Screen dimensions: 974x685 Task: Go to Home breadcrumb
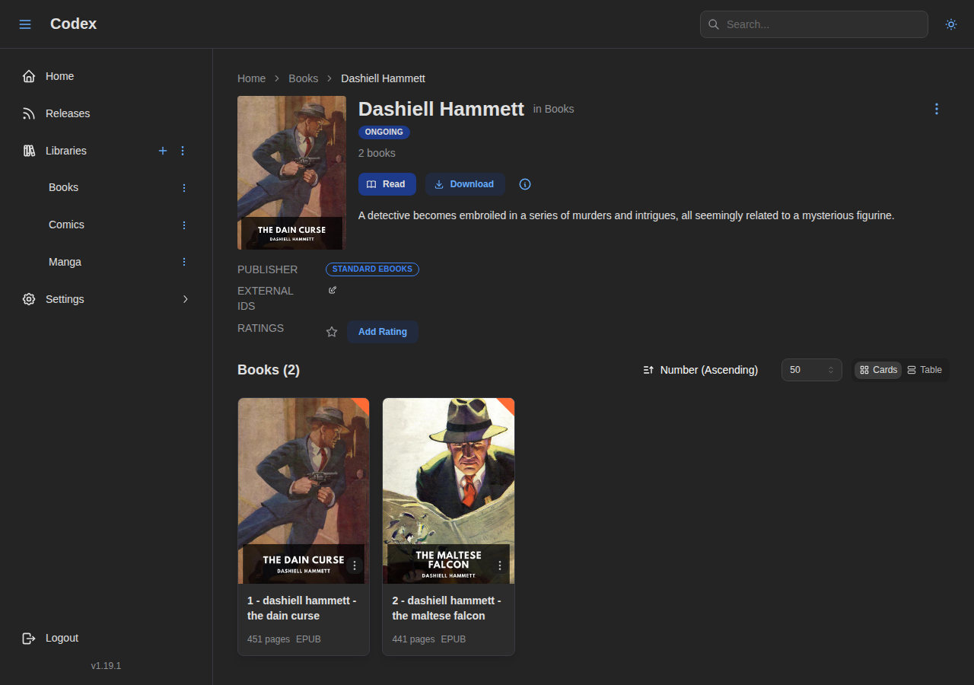251,78
